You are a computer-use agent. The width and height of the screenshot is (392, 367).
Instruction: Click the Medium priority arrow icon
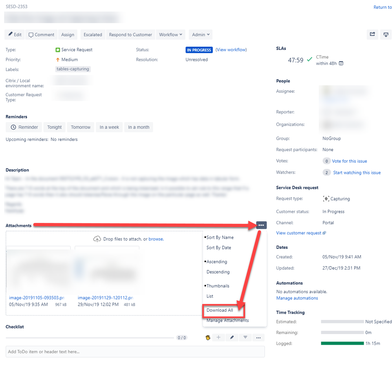coord(58,60)
